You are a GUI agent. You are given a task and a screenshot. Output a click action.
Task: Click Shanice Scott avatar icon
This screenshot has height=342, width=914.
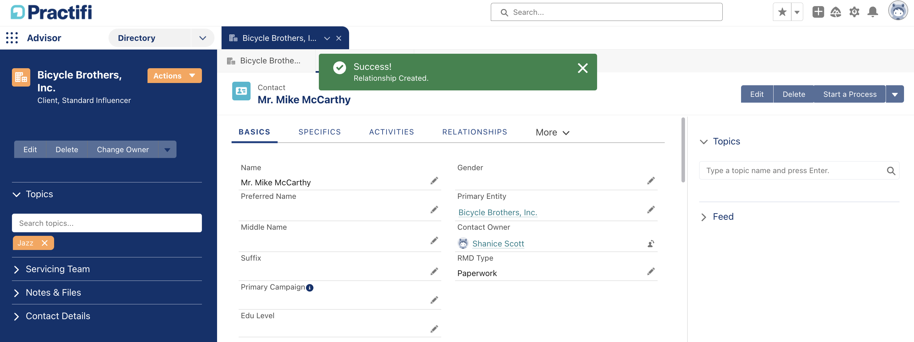point(463,243)
